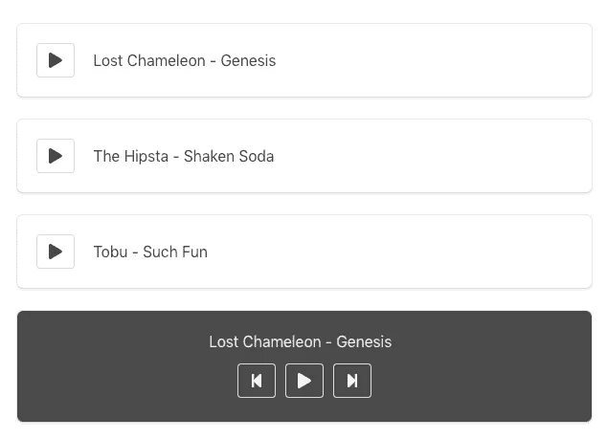Click the dark player bar right of next button
This screenshot has width=607, height=439.
click(479, 381)
